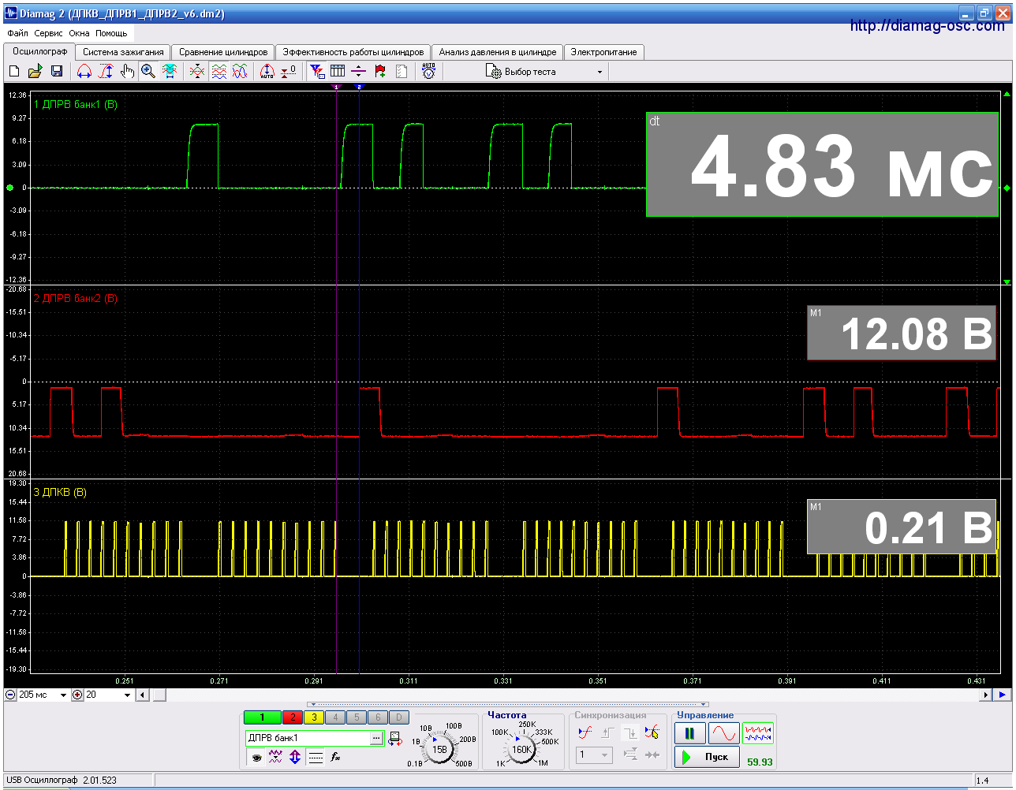
Task: Select red channel 2 button
Action: coord(293,717)
